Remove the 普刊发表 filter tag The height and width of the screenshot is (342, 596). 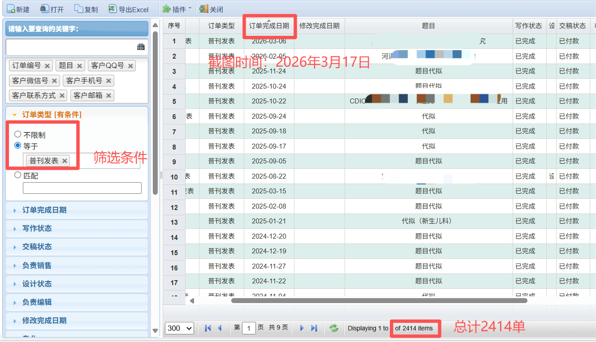pyautogui.click(x=65, y=161)
